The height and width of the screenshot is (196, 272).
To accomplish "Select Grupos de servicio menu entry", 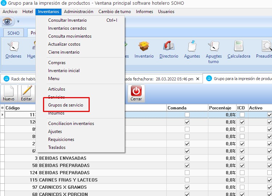I will pyautogui.click(x=65, y=105).
